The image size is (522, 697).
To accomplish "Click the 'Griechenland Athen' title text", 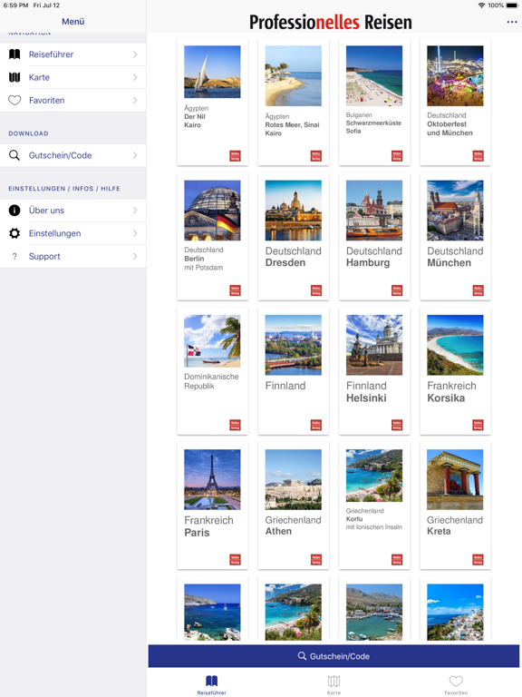I will (293, 525).
